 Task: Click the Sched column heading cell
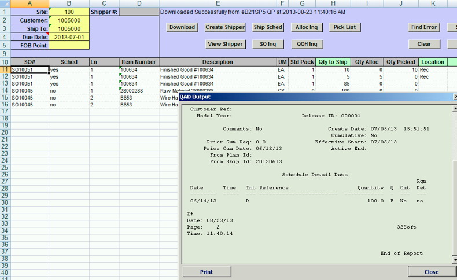coord(69,62)
